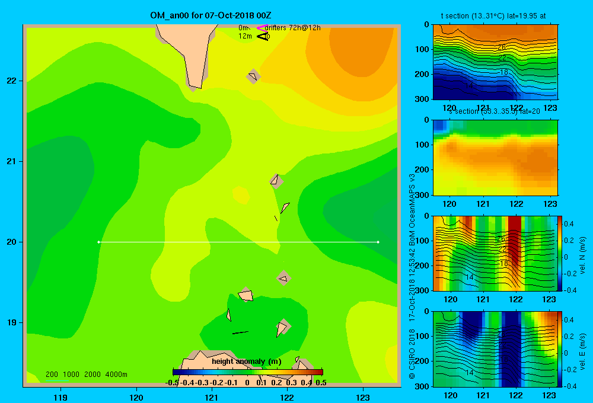This screenshot has height=403, width=593.
Task: Click the main map latitude label '20'
Action: tap(12, 242)
